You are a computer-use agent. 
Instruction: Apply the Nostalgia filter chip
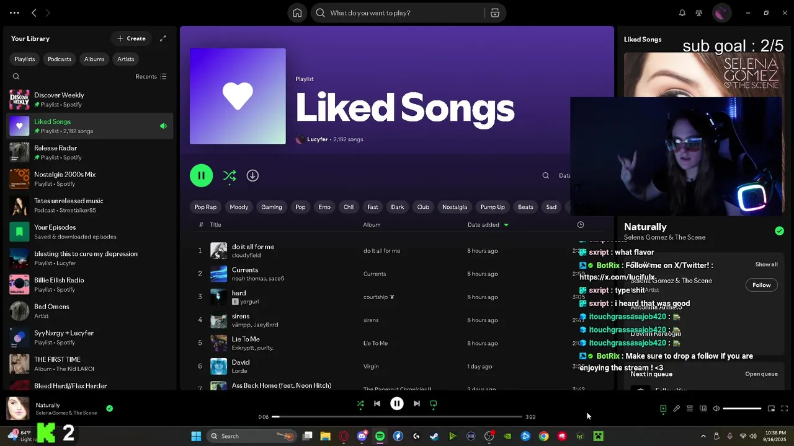[x=455, y=207]
